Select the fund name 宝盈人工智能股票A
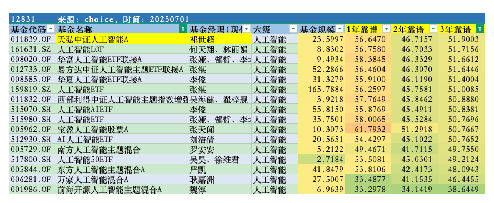 [x=122, y=129]
